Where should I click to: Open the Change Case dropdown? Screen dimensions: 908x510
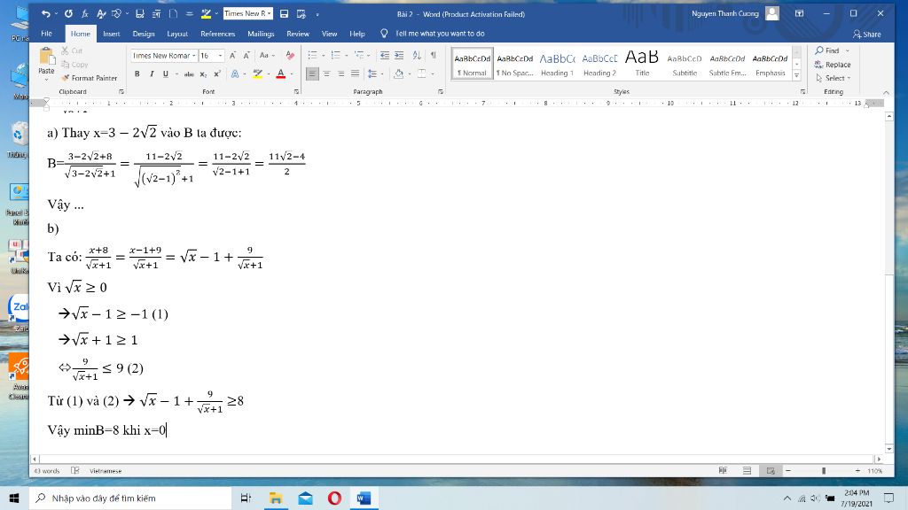266,56
